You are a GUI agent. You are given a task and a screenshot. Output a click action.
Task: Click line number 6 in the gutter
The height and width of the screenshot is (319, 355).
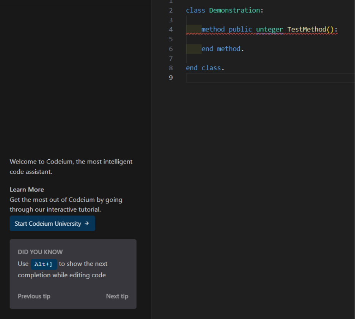click(171, 49)
